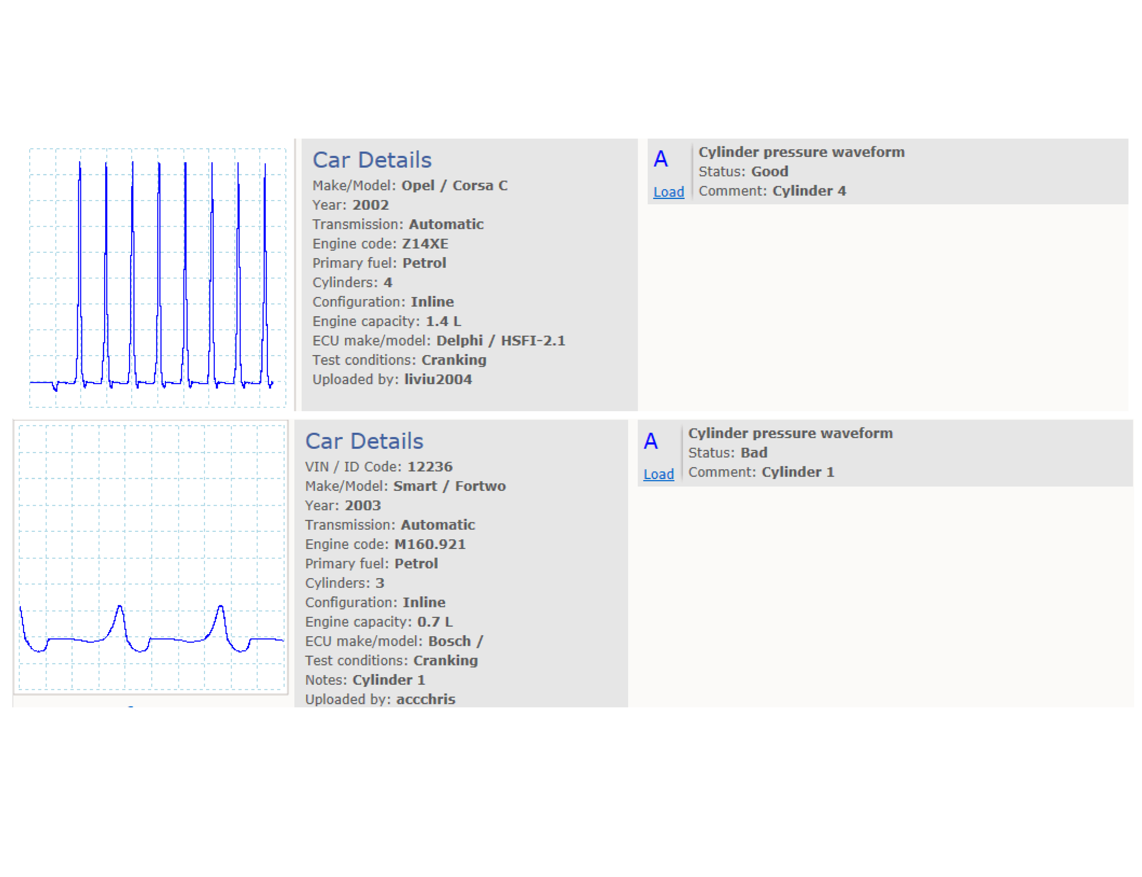Image resolution: width=1142 pixels, height=877 pixels.
Task: Load the Cylinder 1 waveform link
Action: [x=658, y=474]
